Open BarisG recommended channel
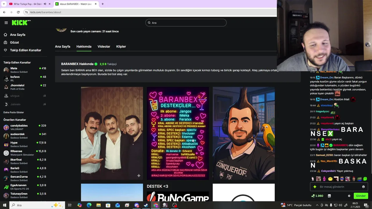 click(x=25, y=170)
